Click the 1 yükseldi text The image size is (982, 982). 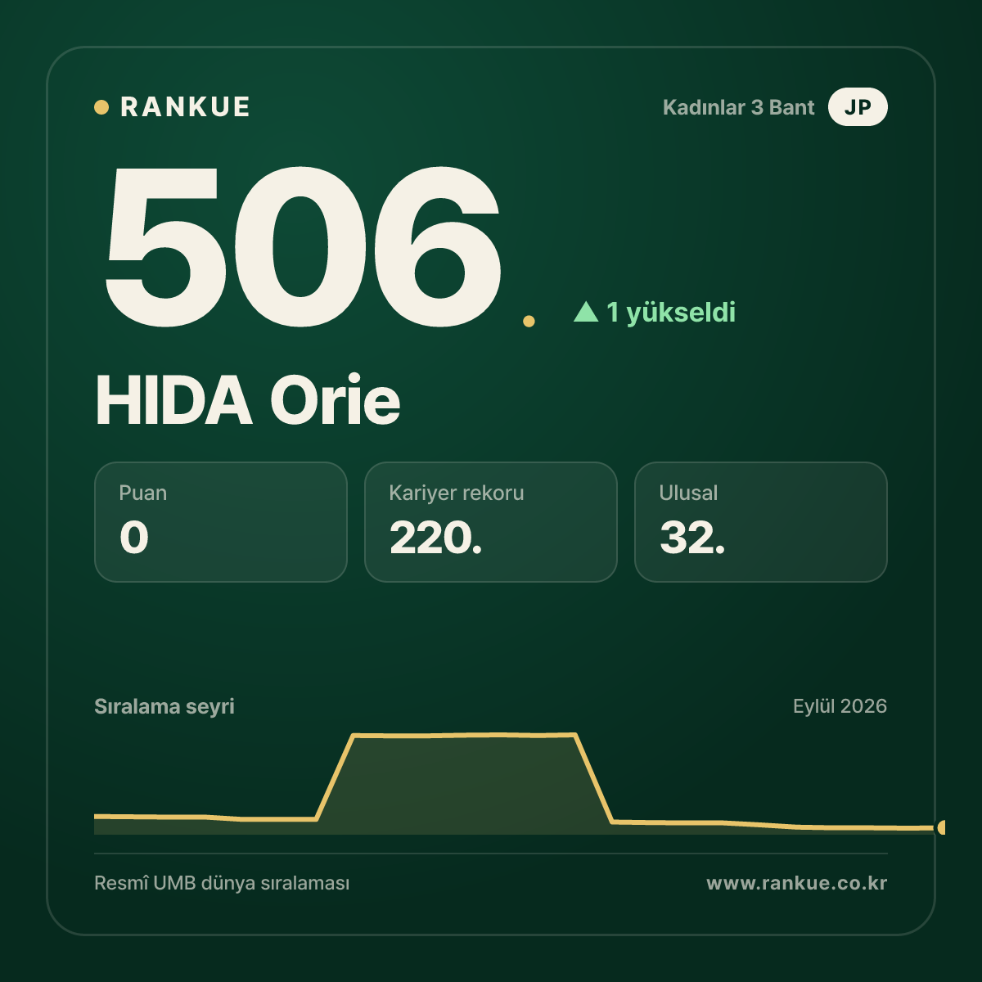coord(671,312)
